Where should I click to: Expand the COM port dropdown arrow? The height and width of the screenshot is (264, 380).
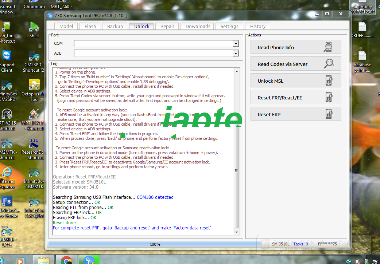tap(235, 44)
